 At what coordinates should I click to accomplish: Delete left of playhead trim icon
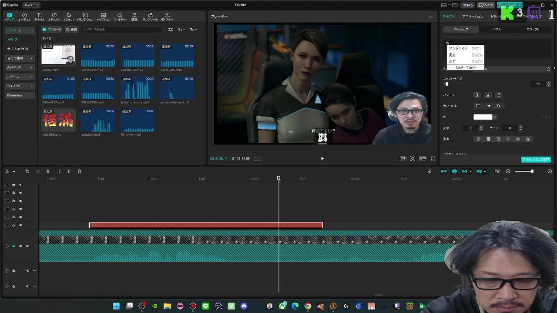[59, 171]
